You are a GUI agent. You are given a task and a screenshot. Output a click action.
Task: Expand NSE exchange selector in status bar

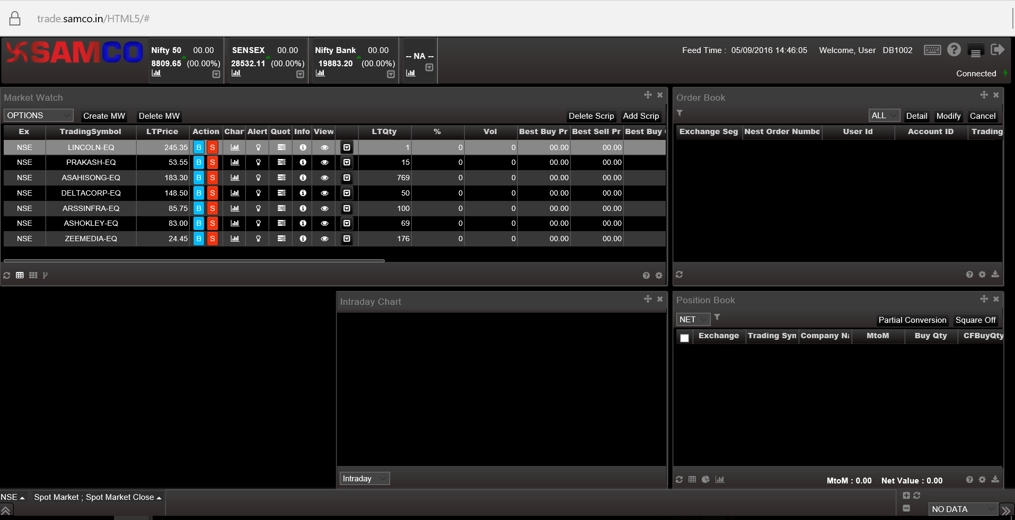point(13,497)
